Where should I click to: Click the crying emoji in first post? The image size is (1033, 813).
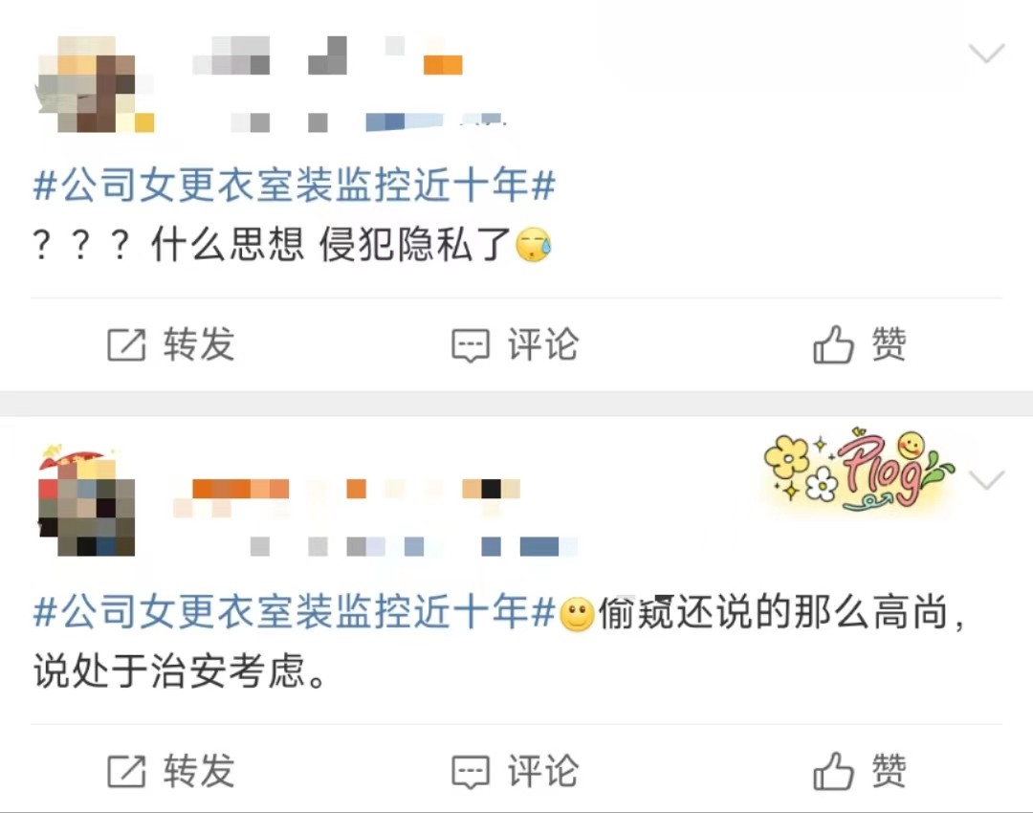pyautogui.click(x=533, y=245)
